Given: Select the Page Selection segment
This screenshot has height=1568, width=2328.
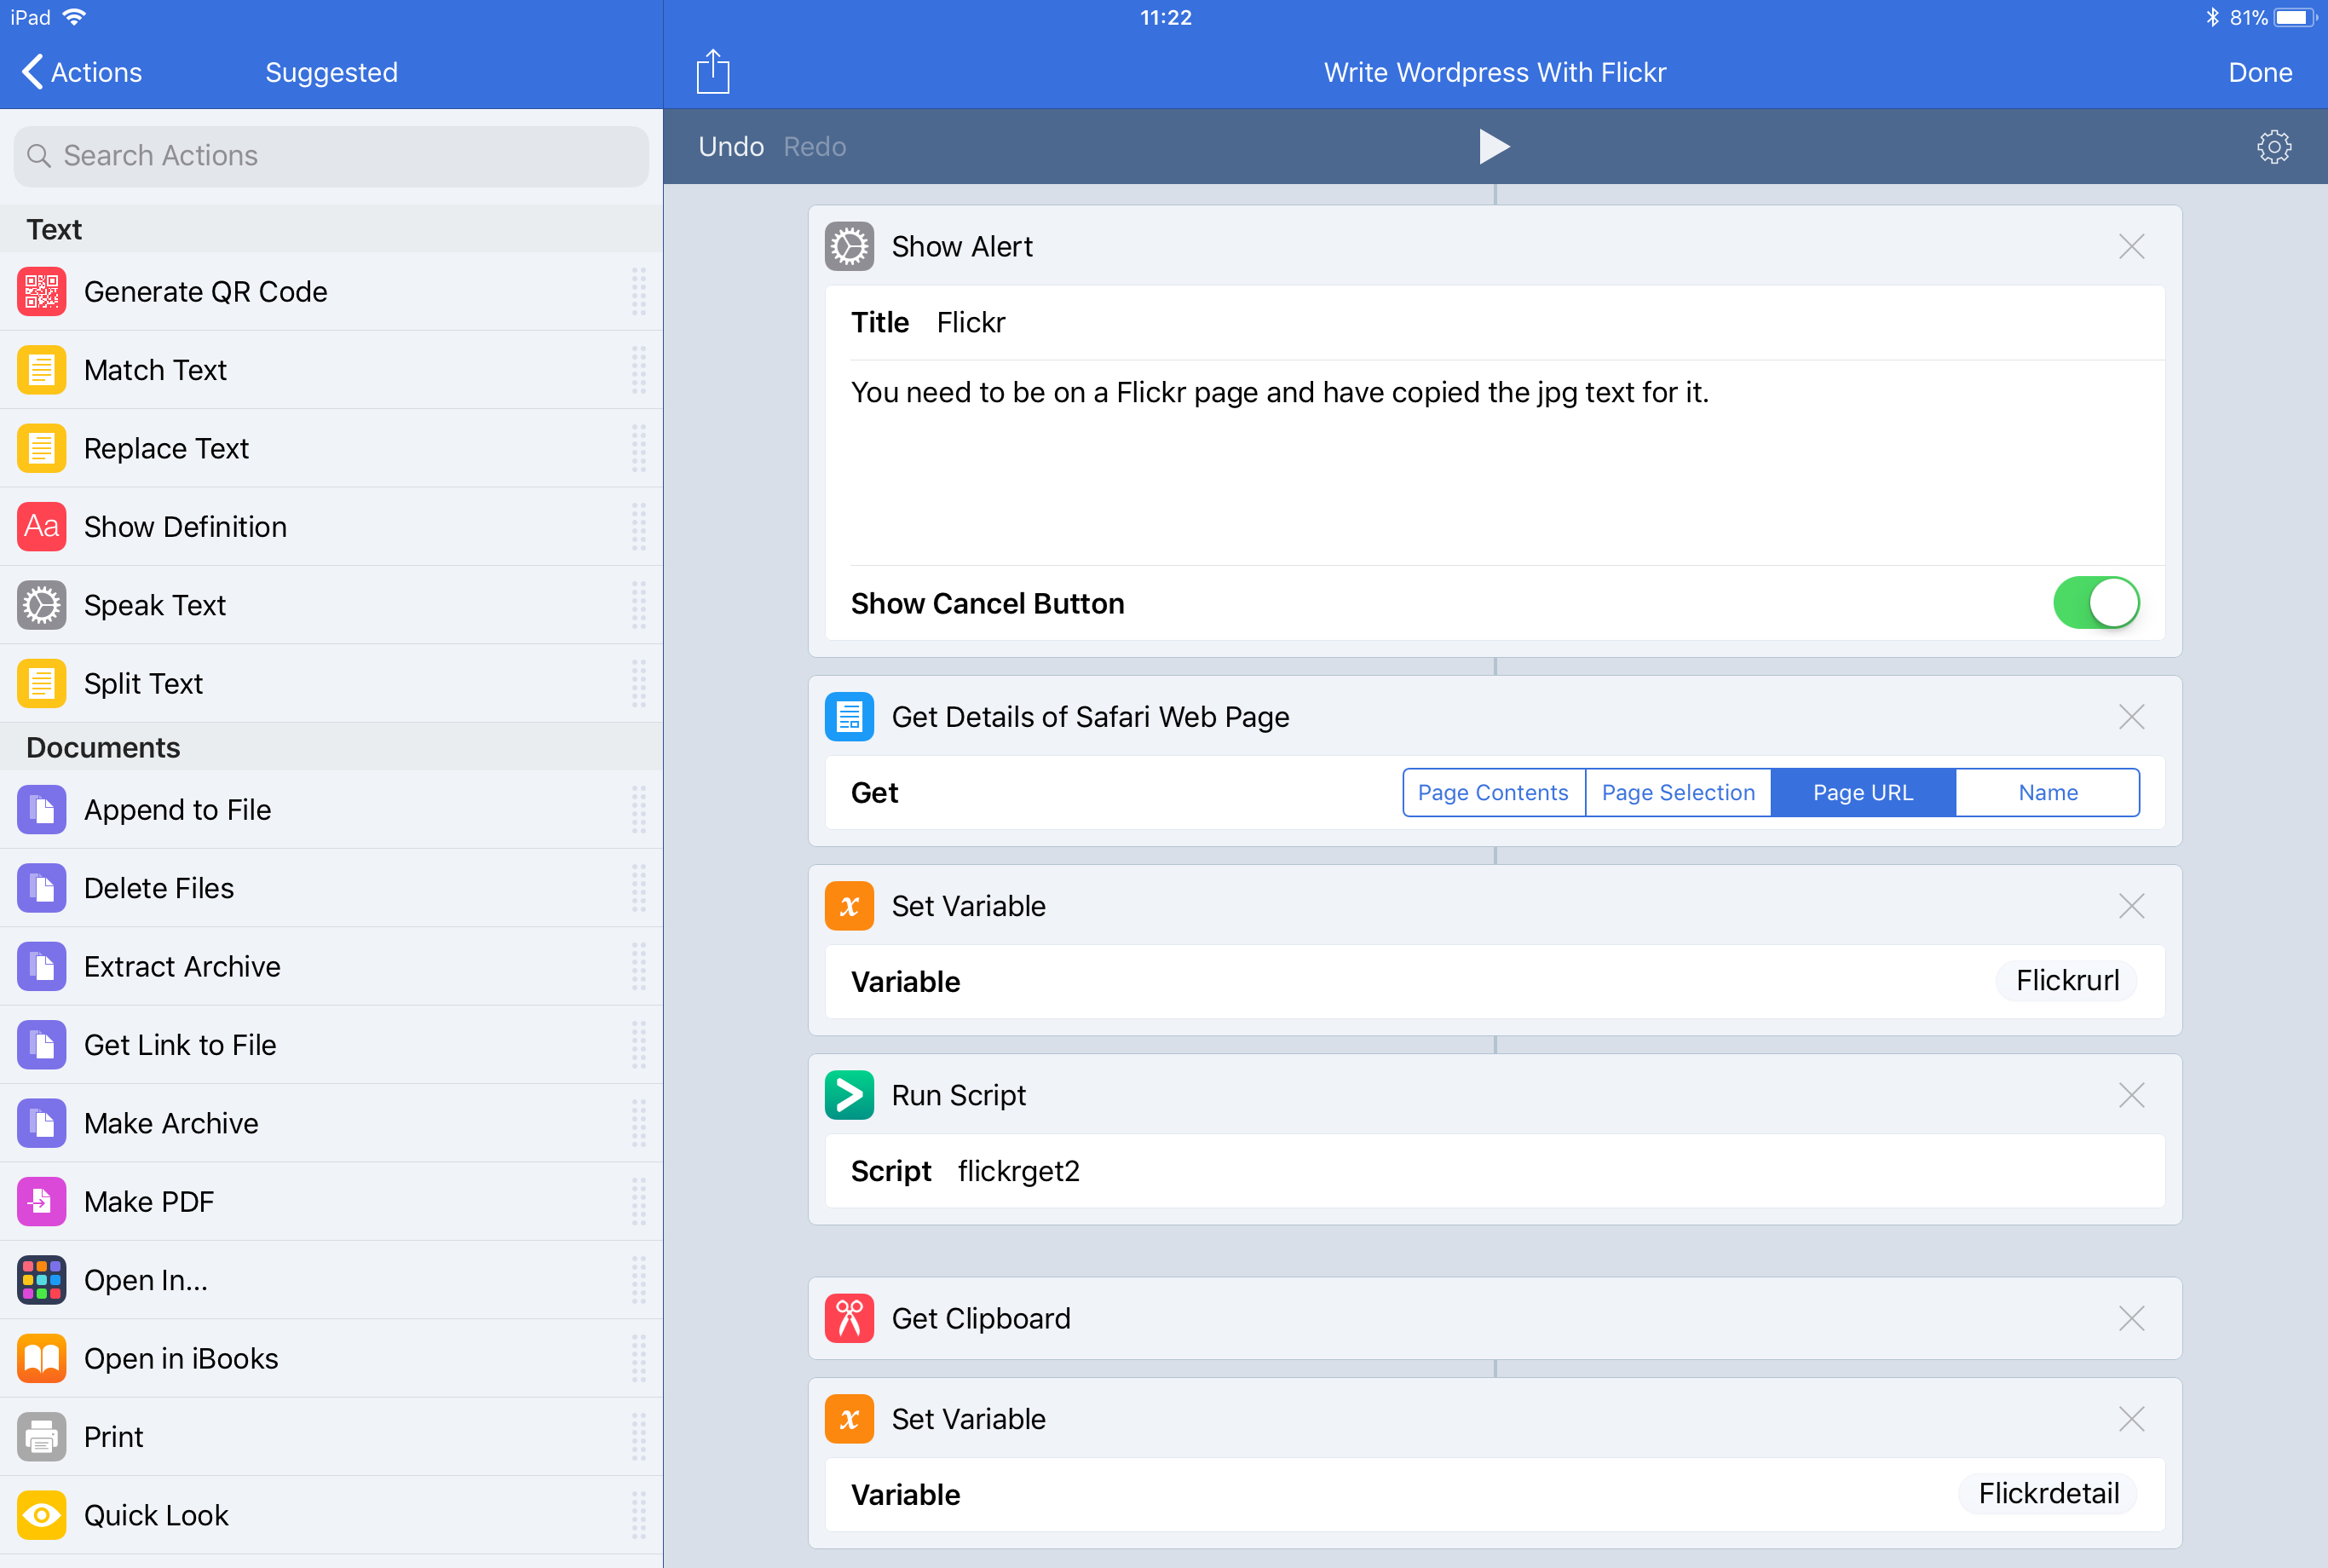Looking at the screenshot, I should pyautogui.click(x=1678, y=793).
